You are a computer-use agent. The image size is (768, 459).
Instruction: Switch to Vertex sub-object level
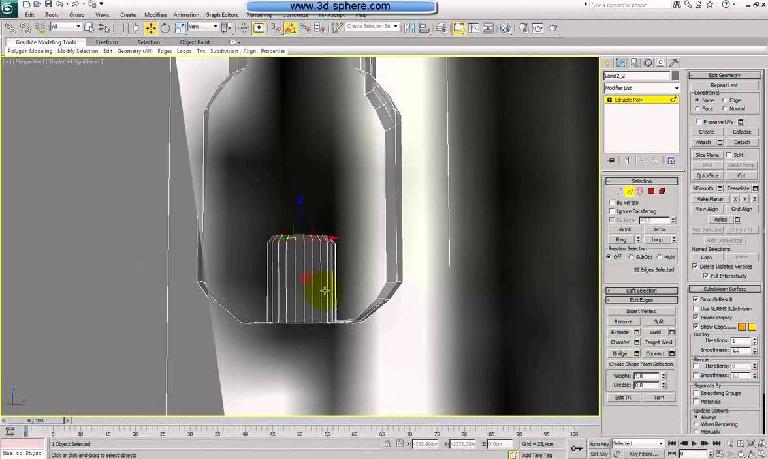click(x=618, y=192)
